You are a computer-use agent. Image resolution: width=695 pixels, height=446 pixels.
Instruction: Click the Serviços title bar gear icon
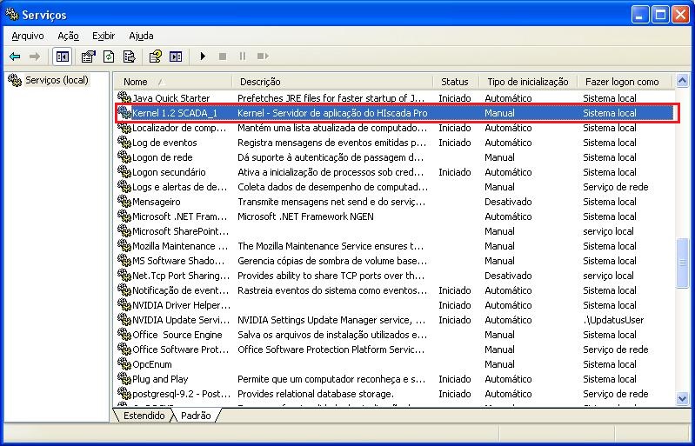coord(12,15)
